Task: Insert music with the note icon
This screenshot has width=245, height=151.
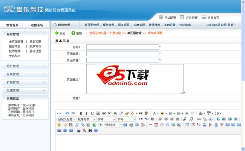Action: click(x=77, y=125)
